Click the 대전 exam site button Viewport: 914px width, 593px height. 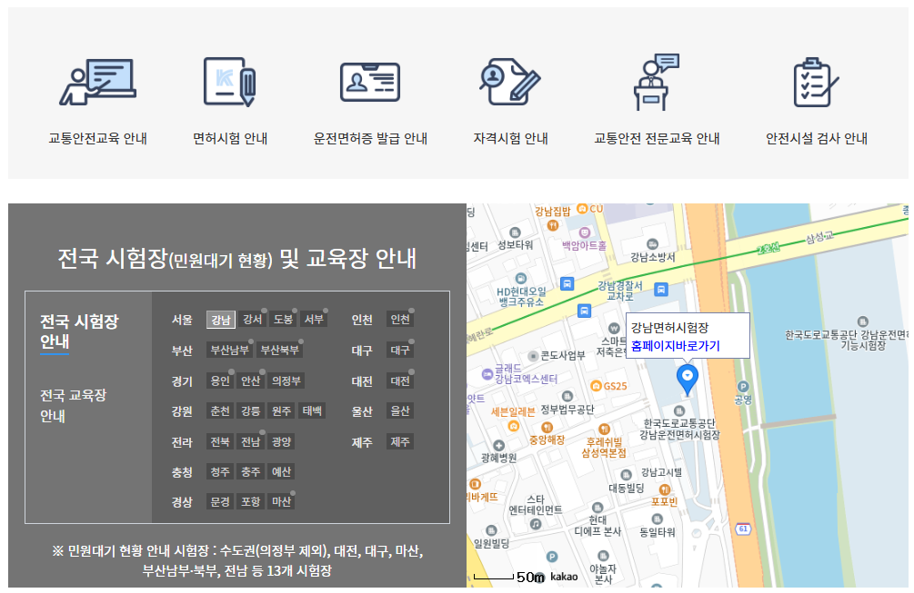coord(400,380)
